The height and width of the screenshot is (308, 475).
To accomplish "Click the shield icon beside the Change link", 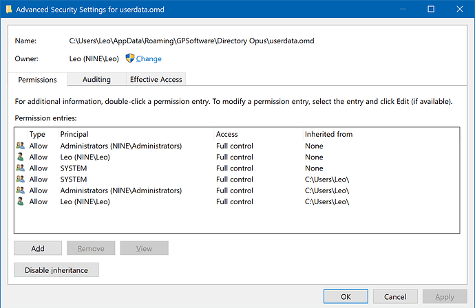I will click(x=130, y=58).
